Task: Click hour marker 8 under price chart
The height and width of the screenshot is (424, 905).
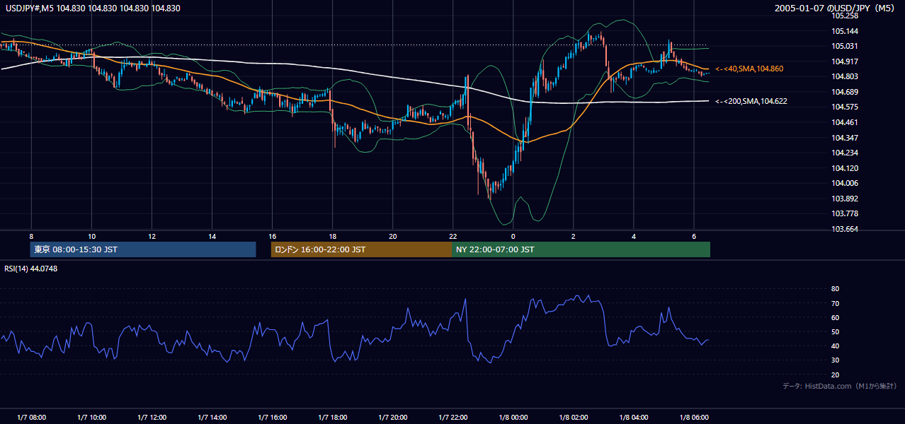Action: click(31, 237)
